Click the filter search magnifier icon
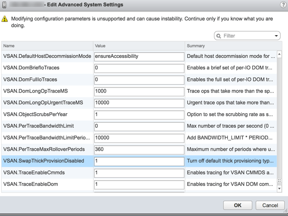Image resolution: width=288 pixels, height=216 pixels. tap(219, 36)
